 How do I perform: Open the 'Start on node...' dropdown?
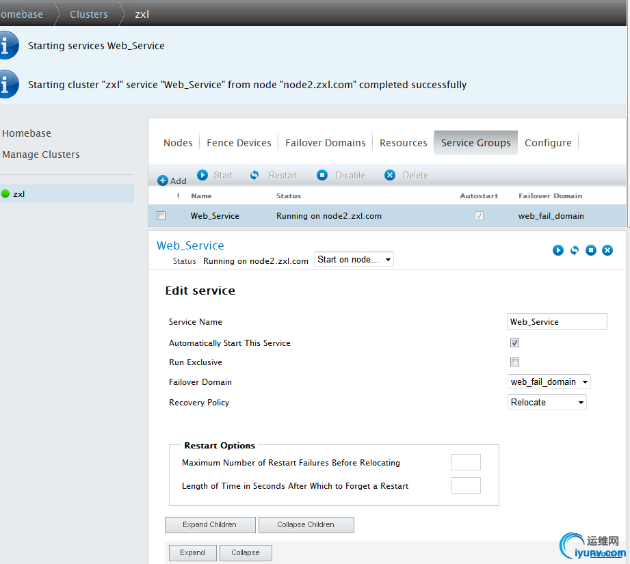[x=354, y=259]
